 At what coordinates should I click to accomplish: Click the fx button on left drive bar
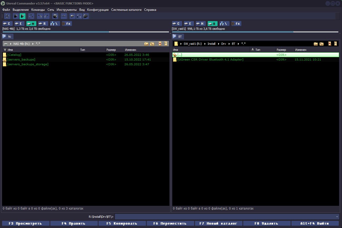point(67,24)
